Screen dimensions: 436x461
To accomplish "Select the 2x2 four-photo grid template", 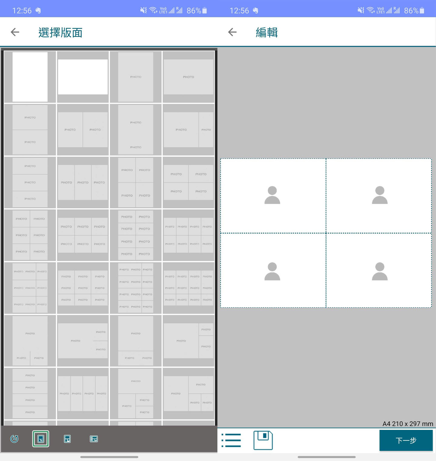I will coord(136,182).
